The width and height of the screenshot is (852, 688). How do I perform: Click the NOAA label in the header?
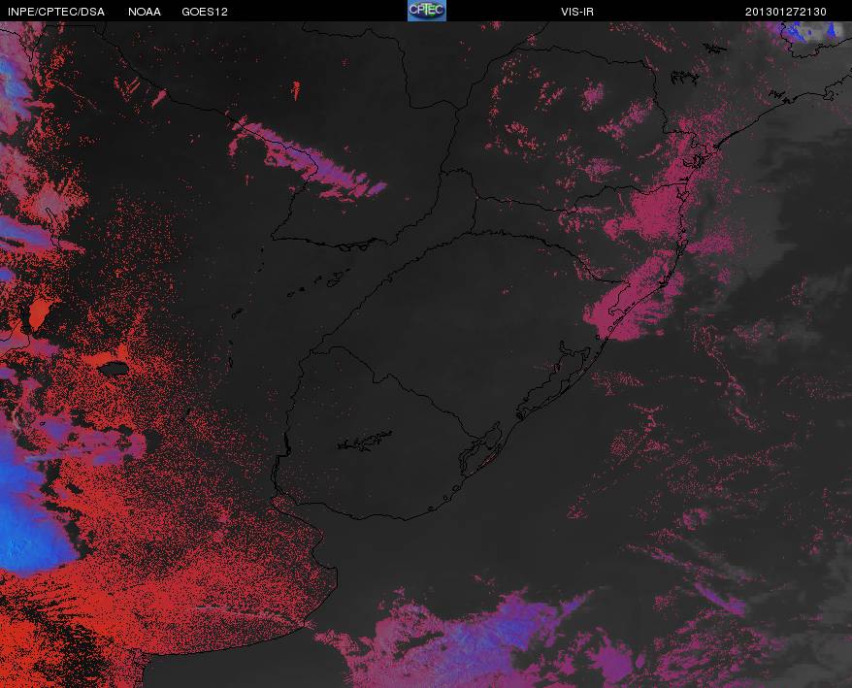point(145,12)
